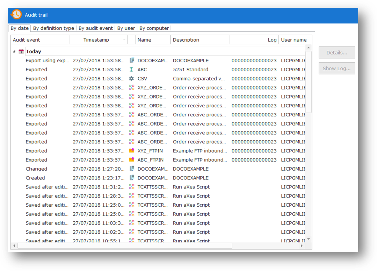
Task: Click the process icon in the 11:28:3 row
Action: point(131,196)
